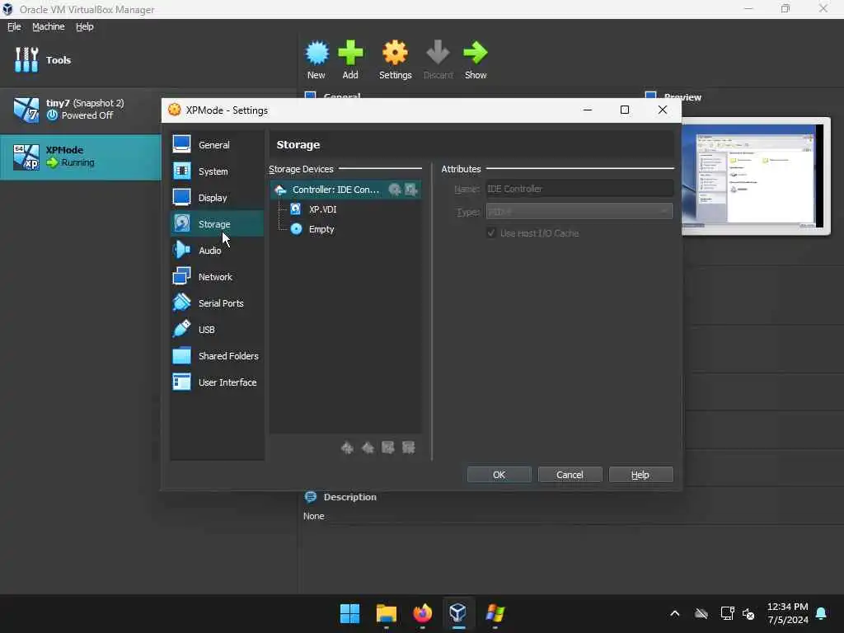
Task: Select the XPMode running machine
Action: [81, 157]
